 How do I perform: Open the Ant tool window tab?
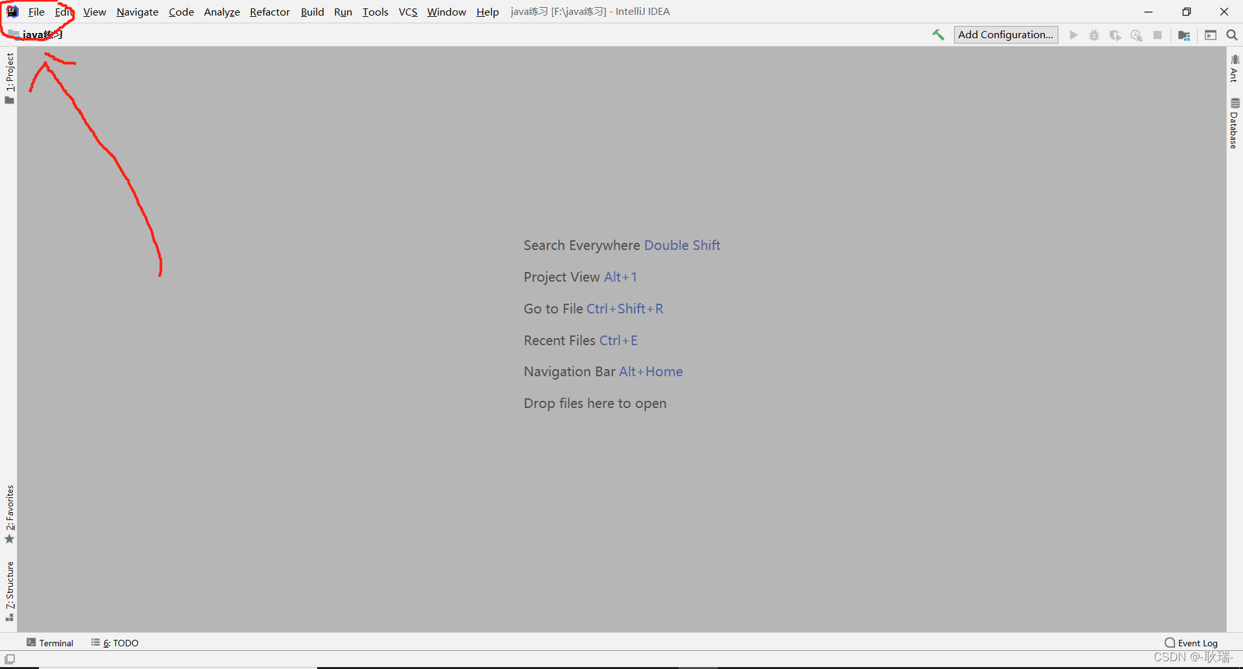point(1235,68)
